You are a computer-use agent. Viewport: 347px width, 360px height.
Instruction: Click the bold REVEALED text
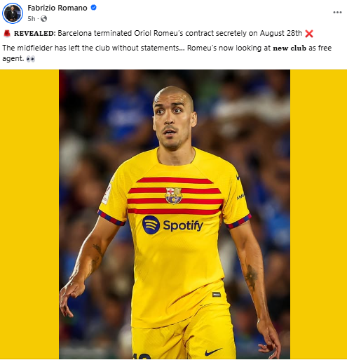[x=34, y=34]
